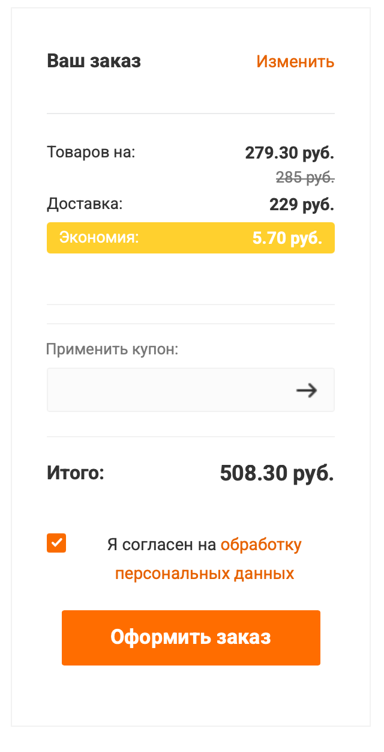Click the strikethrough 285 руб. old price
384x752 pixels.
click(x=305, y=178)
